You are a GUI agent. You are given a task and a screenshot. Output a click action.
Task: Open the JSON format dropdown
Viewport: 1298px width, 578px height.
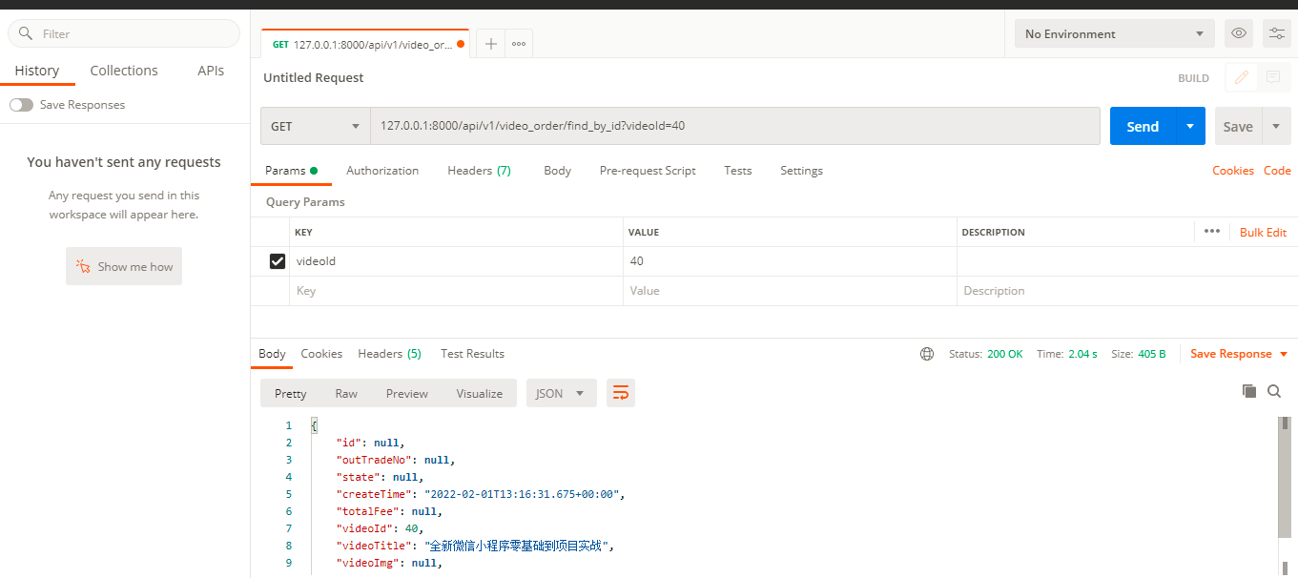(x=562, y=393)
